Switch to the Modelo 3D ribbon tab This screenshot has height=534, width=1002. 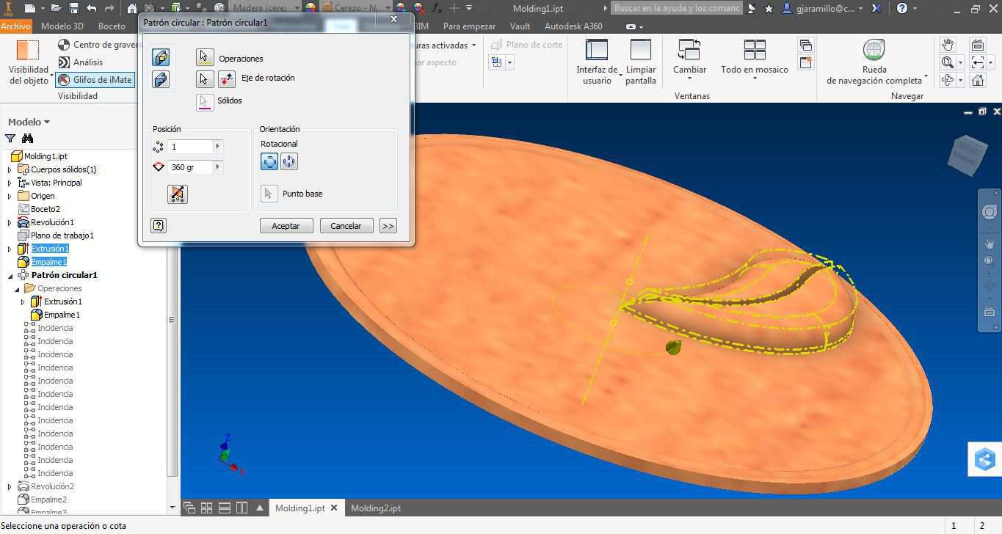click(x=62, y=26)
